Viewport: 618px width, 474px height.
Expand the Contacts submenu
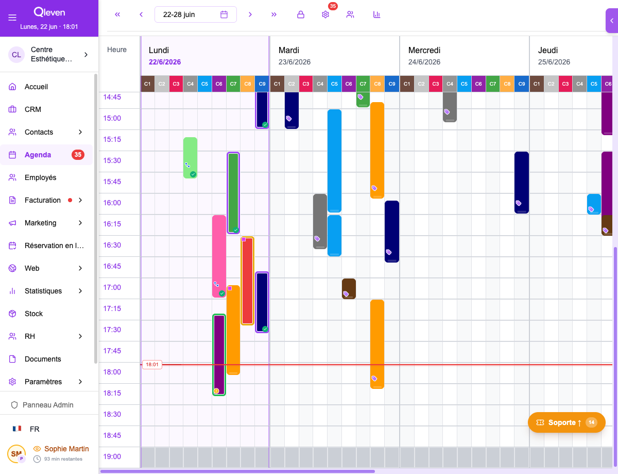[x=80, y=132]
